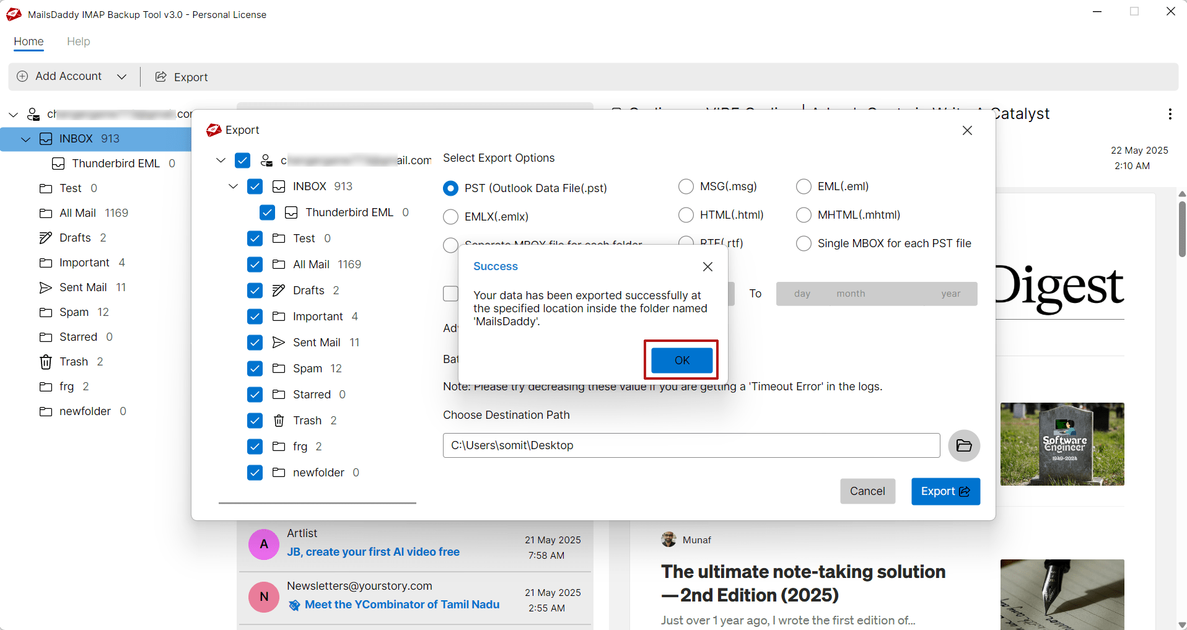Click the three-dot more options menu
Viewport: 1187px width, 630px height.
1170,114
